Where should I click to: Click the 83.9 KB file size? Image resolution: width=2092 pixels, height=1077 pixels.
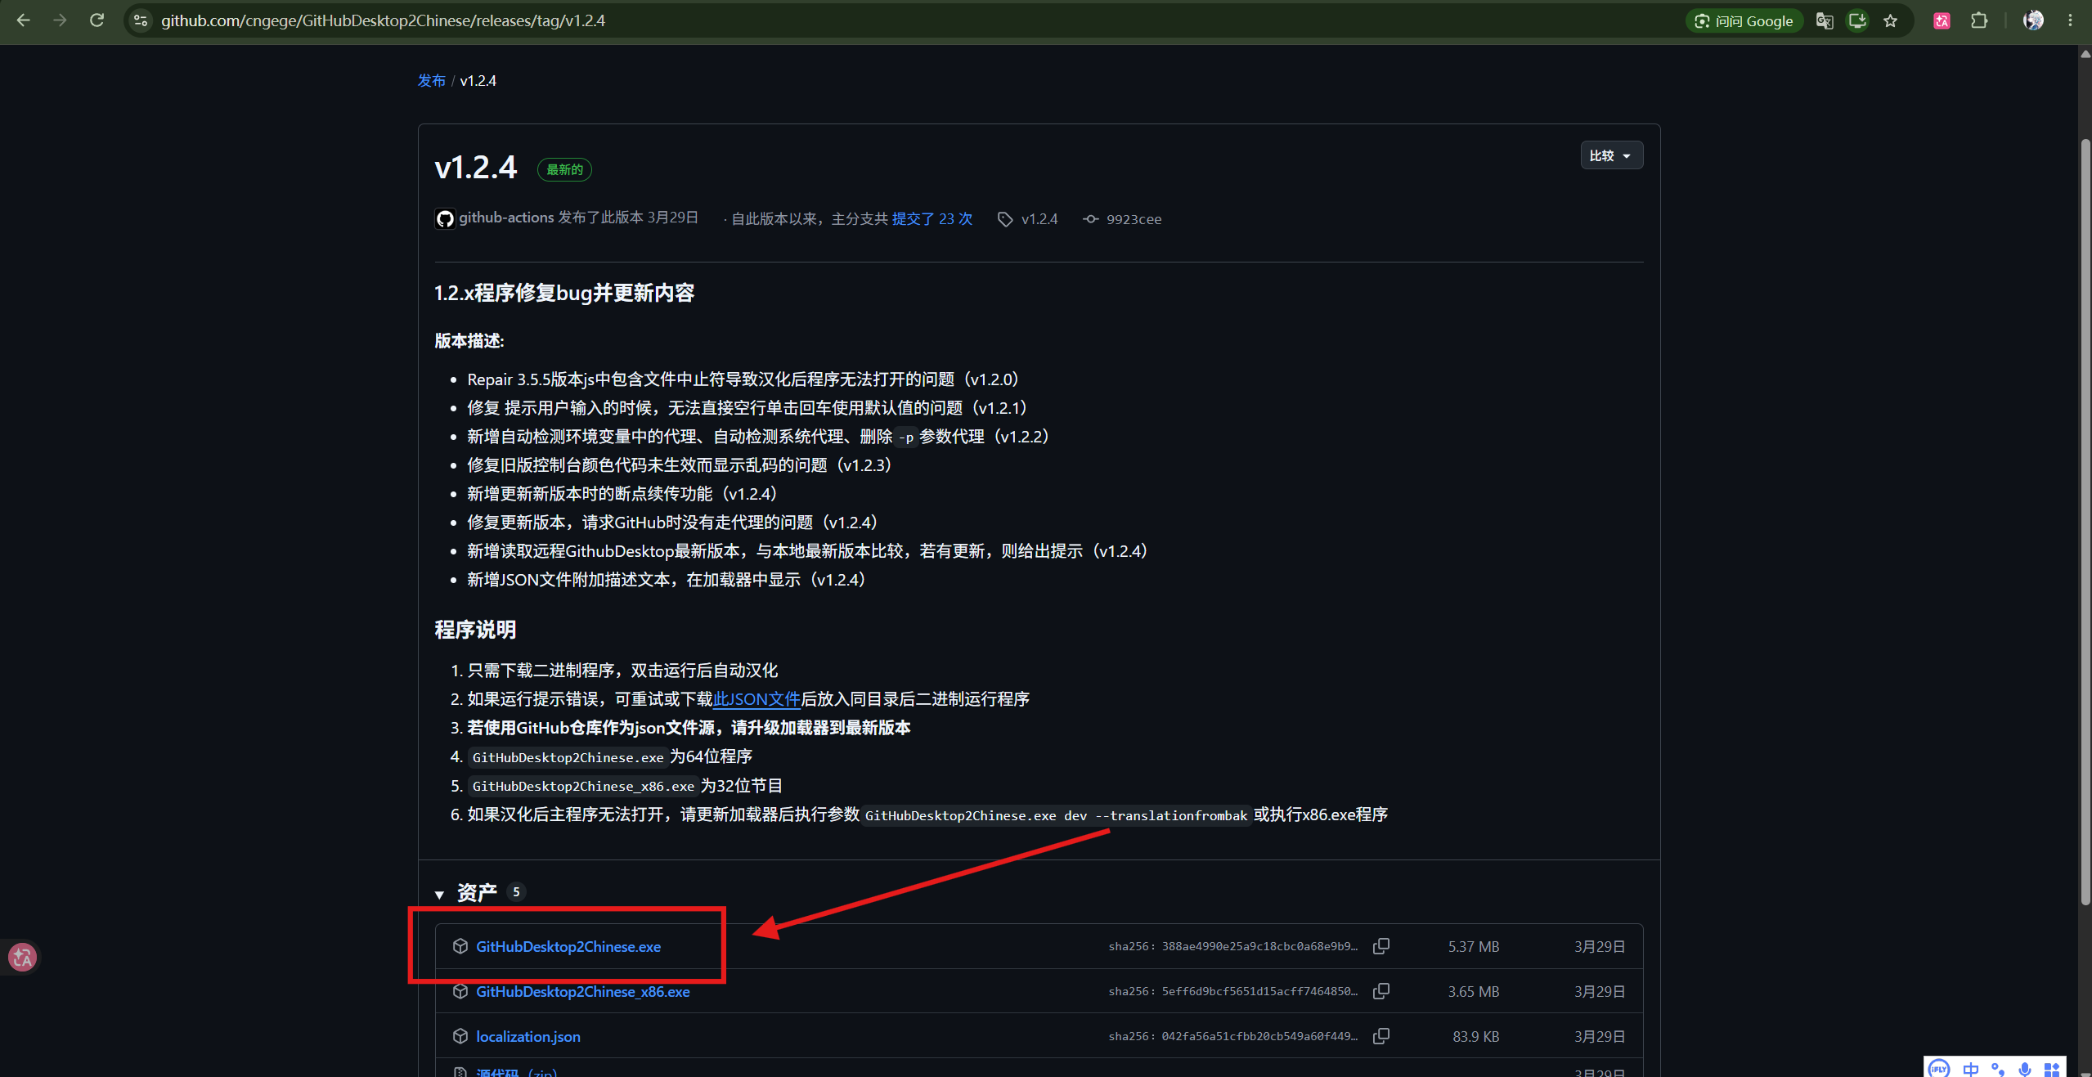[x=1476, y=1036]
